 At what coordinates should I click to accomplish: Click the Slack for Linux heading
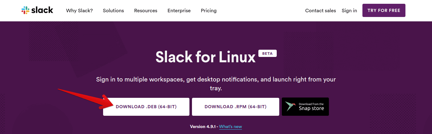click(x=205, y=57)
